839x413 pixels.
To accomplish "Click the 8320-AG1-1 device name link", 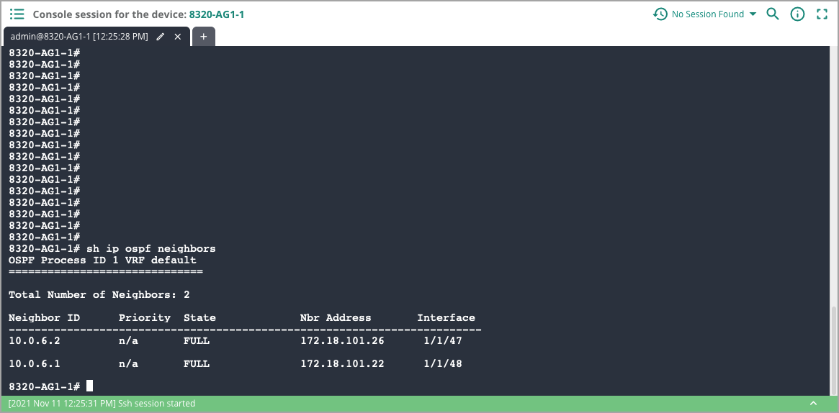I will (216, 14).
